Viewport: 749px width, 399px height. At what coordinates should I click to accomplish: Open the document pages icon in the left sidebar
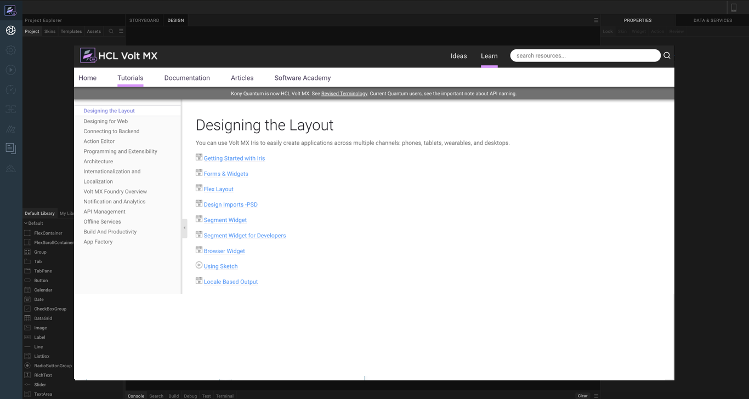click(10, 148)
